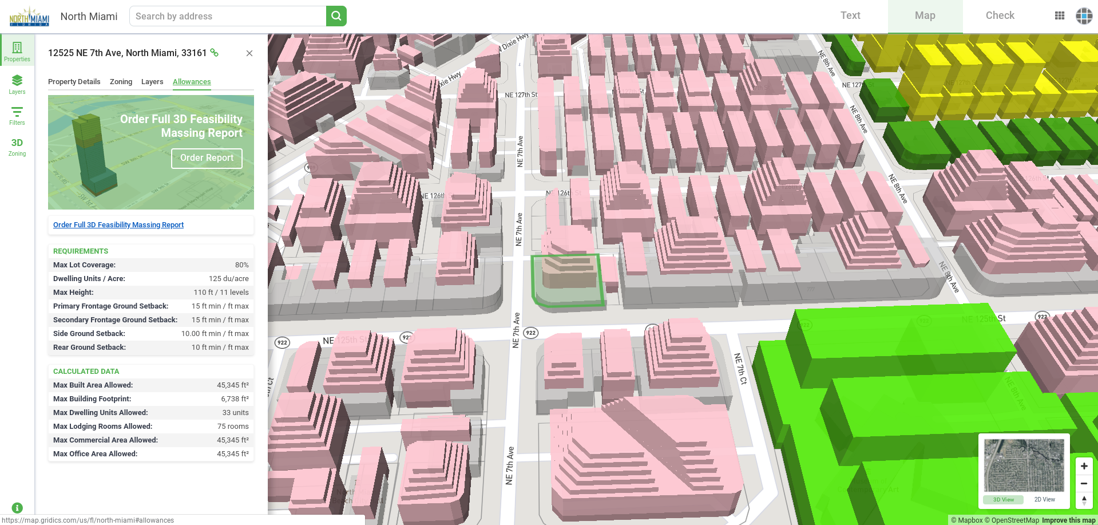Image resolution: width=1098 pixels, height=525 pixels.
Task: Click the Improve this map link
Action: tap(1069, 520)
